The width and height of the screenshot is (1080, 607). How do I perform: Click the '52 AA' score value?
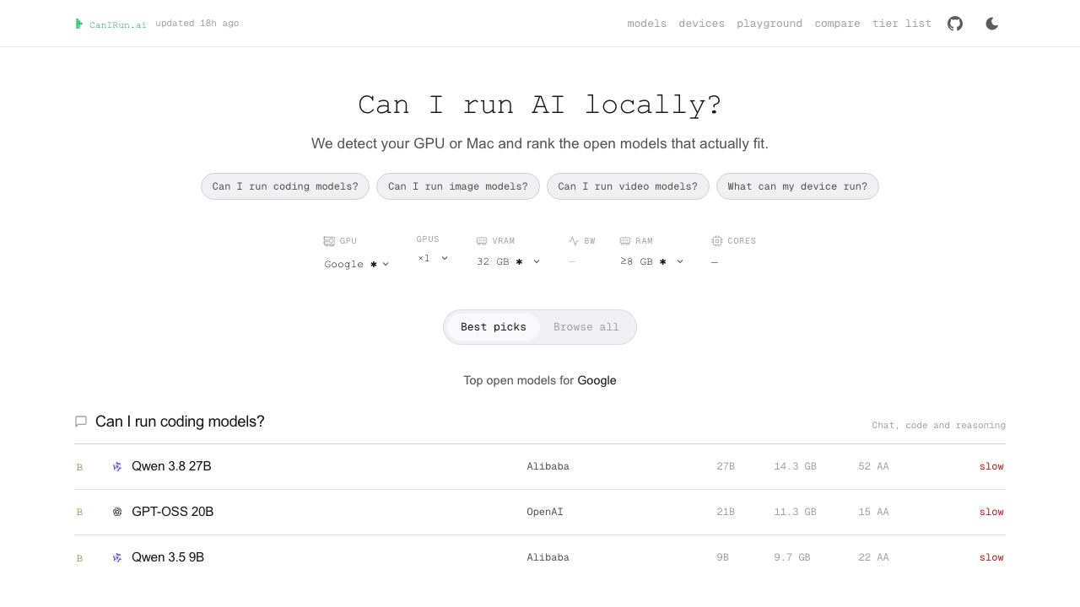click(x=873, y=466)
